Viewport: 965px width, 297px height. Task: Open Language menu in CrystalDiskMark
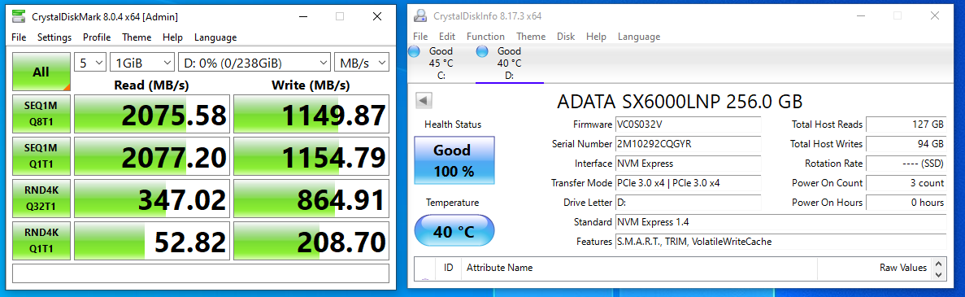point(215,37)
